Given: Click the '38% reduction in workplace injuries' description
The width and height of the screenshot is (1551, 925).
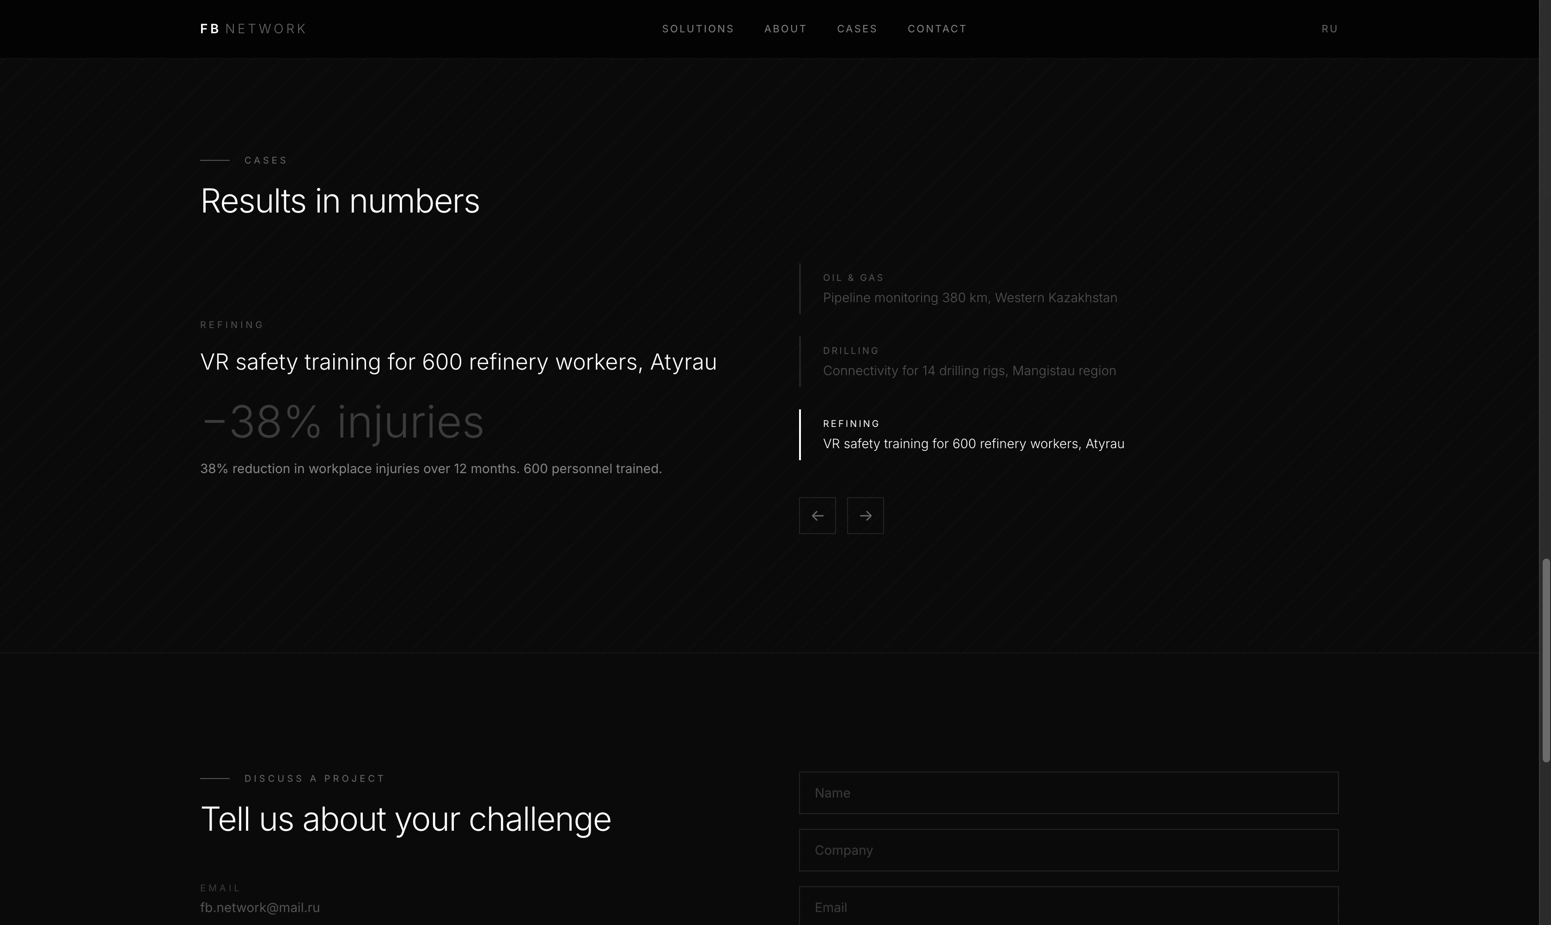Looking at the screenshot, I should [x=431, y=469].
